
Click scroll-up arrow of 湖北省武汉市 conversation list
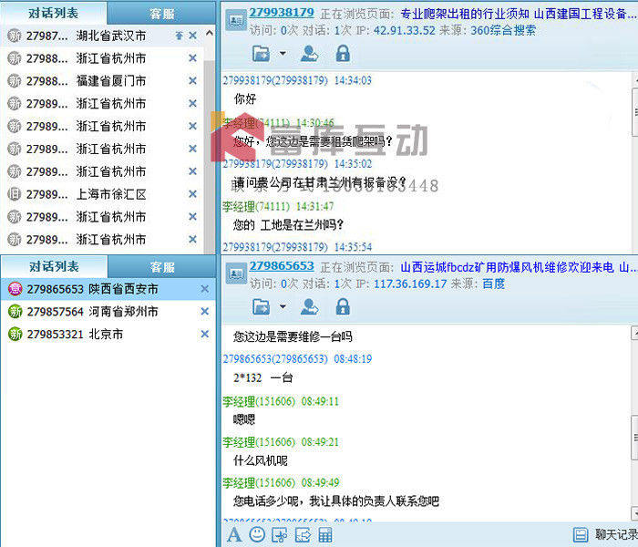click(209, 33)
